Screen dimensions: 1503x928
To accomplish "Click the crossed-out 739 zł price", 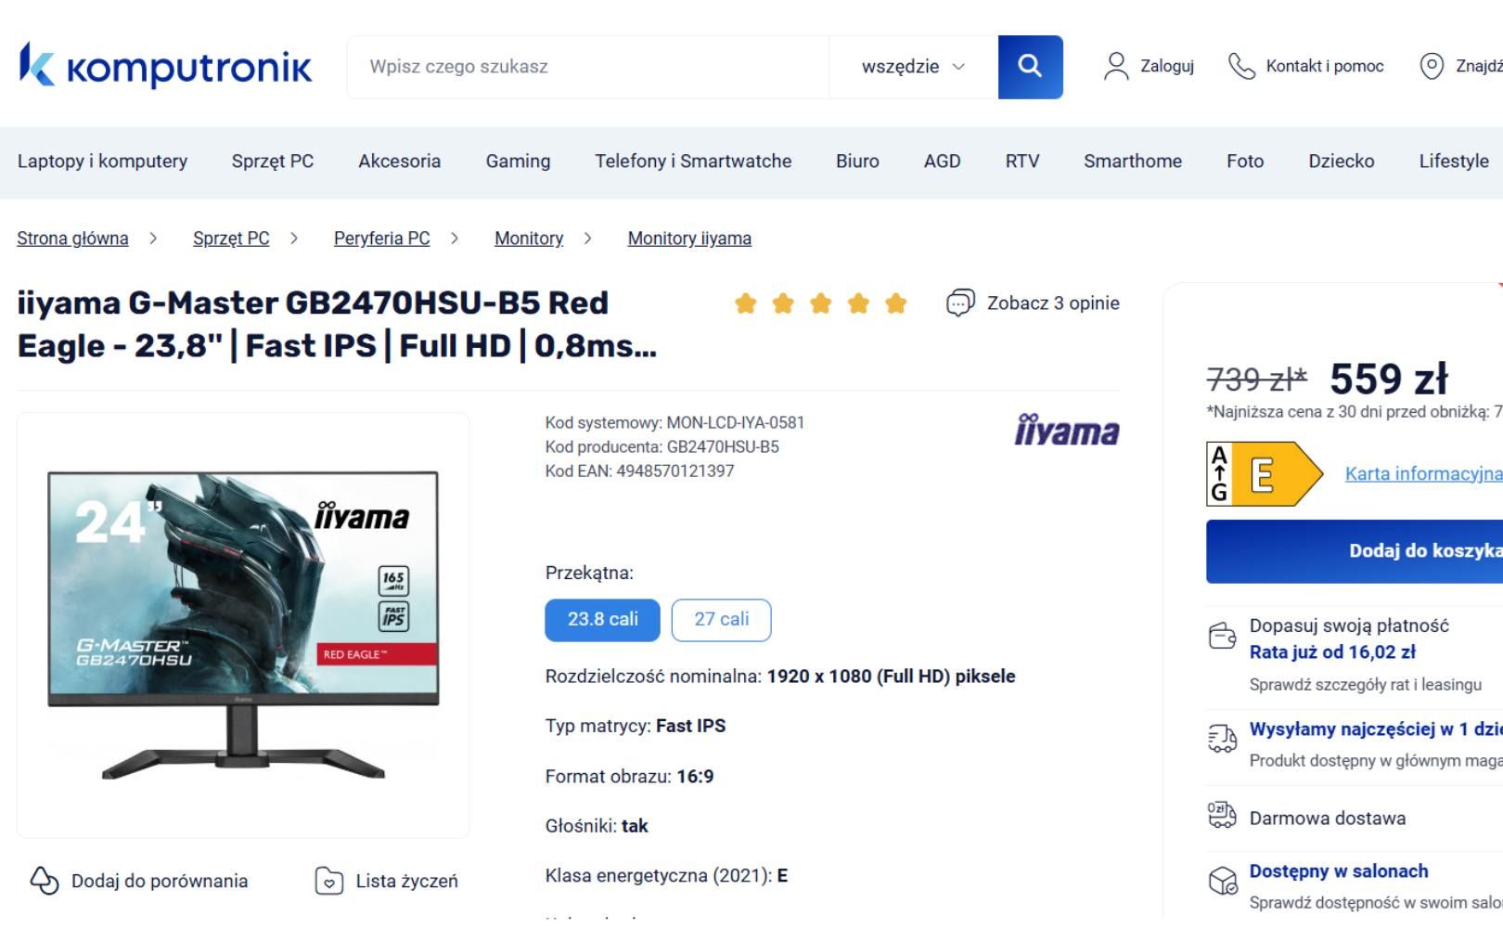I will tap(1256, 379).
